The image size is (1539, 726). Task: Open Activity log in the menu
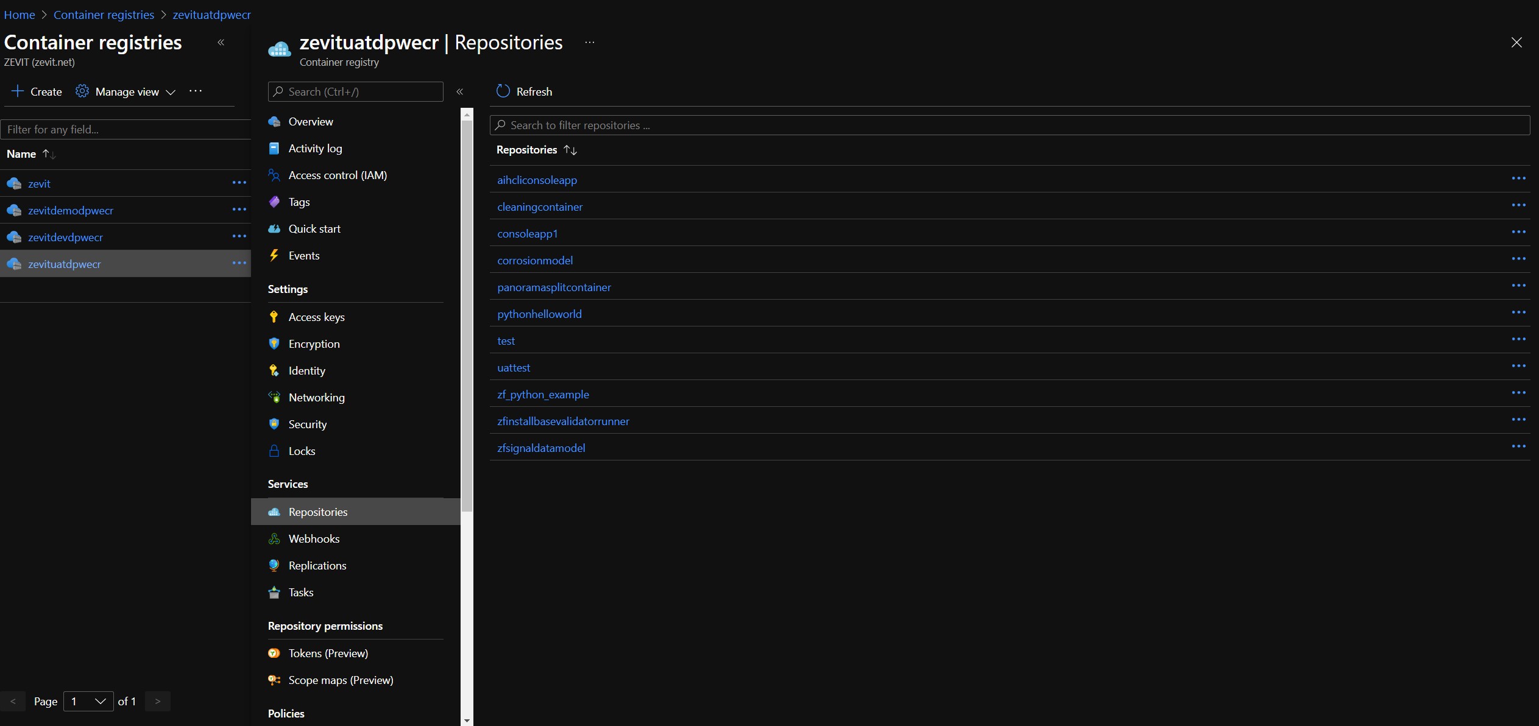[x=315, y=149]
